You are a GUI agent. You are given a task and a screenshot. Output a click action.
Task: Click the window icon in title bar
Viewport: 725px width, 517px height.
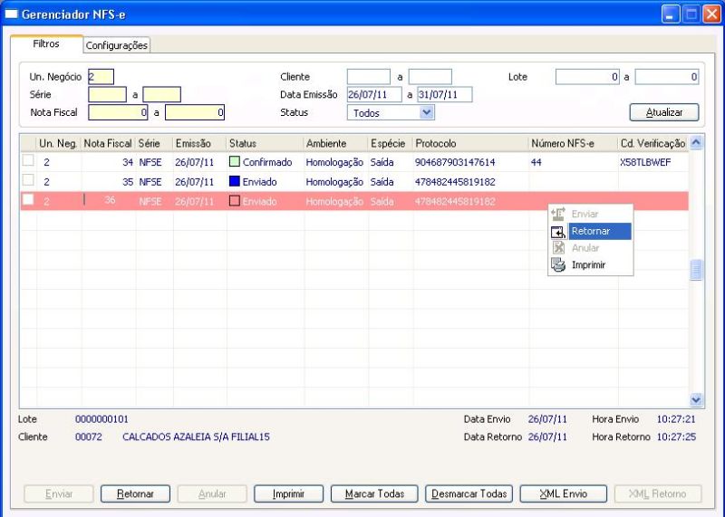coord(11,14)
